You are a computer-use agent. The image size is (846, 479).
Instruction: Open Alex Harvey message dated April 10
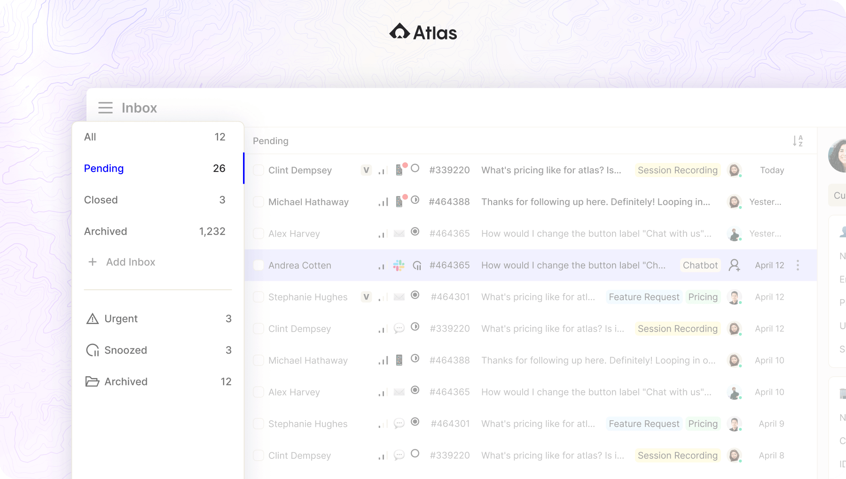[x=596, y=392]
